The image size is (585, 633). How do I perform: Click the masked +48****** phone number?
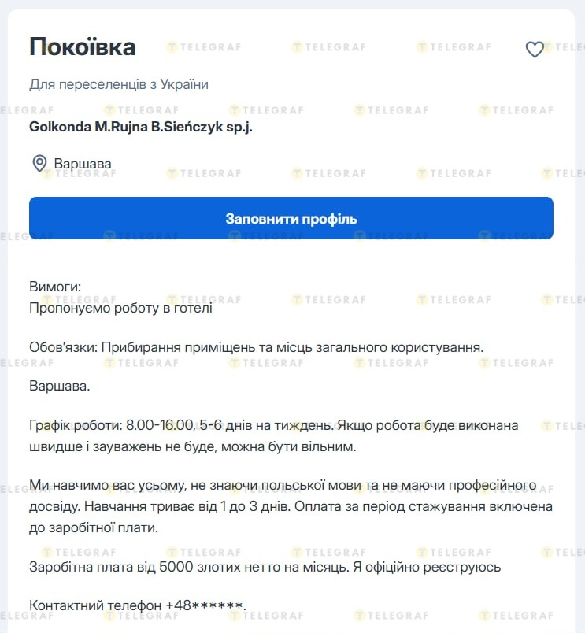(205, 605)
